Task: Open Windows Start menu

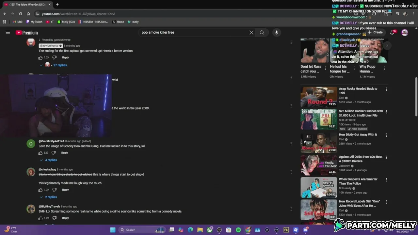Action: (113, 230)
